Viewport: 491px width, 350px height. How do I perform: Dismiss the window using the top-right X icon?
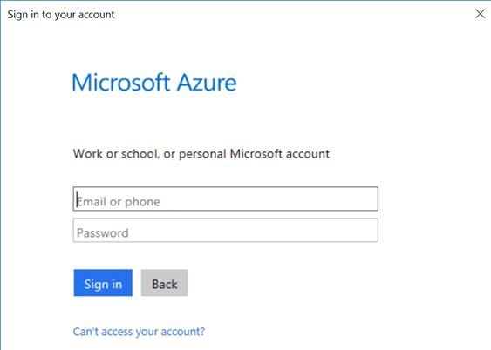[480, 14]
